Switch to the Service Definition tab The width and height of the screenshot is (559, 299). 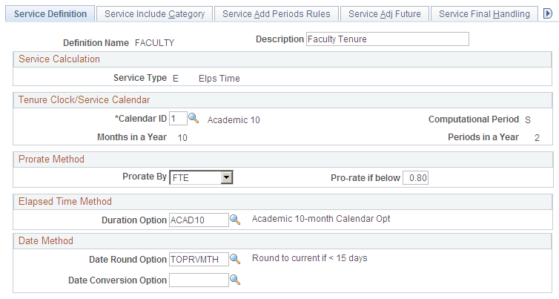(x=50, y=13)
